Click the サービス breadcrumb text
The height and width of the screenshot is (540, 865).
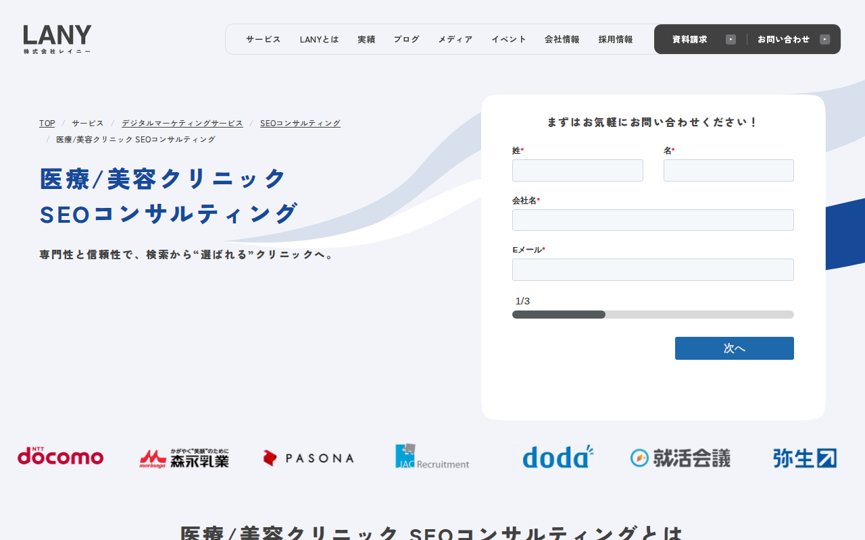tap(88, 123)
